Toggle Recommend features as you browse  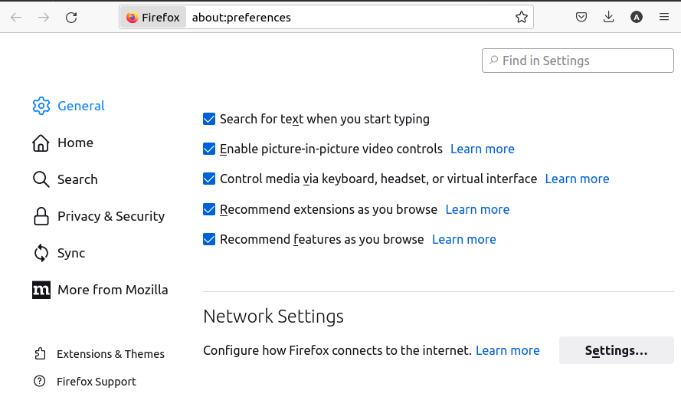tap(209, 239)
